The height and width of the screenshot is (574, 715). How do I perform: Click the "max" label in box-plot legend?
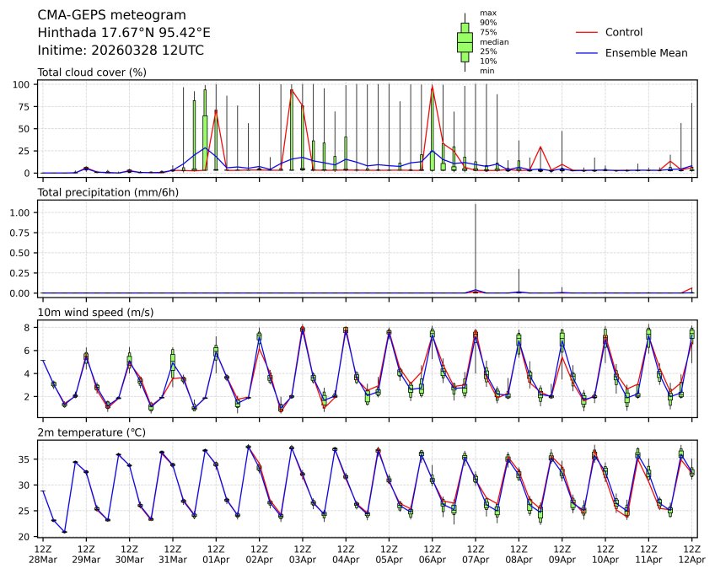tap(487, 13)
